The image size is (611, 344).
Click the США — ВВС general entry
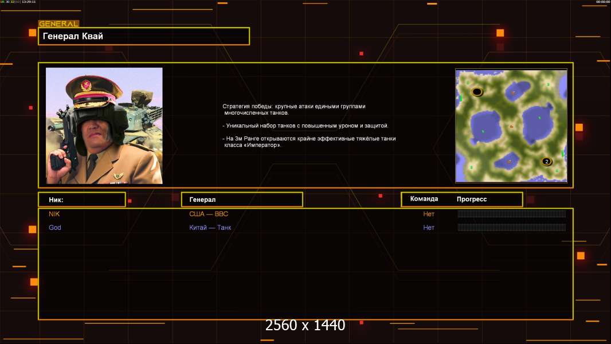(x=209, y=214)
